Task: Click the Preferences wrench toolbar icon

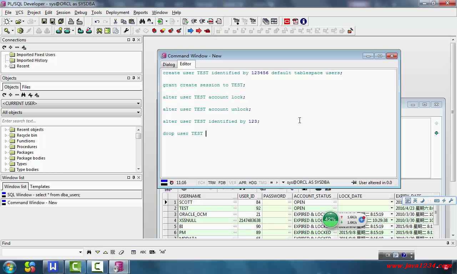Action: 126,31
